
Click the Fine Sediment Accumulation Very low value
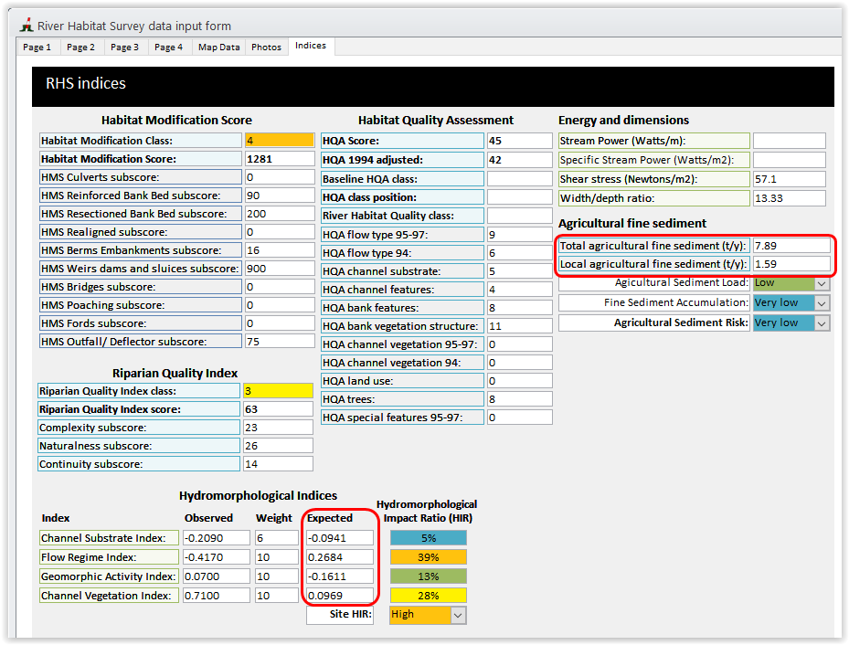tap(784, 303)
